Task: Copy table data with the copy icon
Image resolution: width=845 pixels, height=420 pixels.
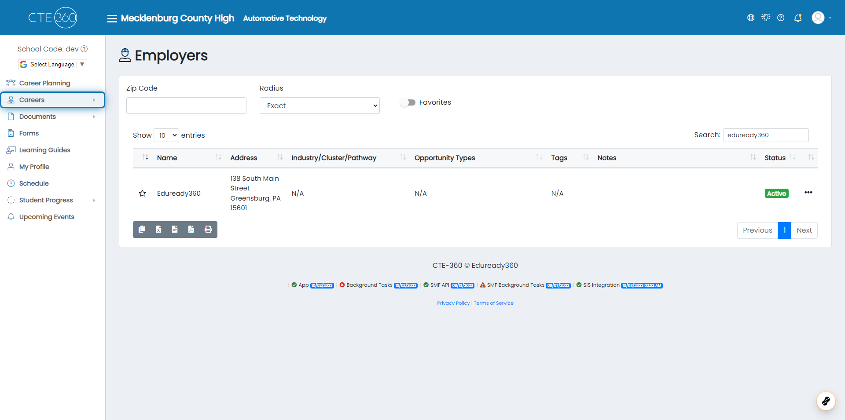Action: [142, 229]
